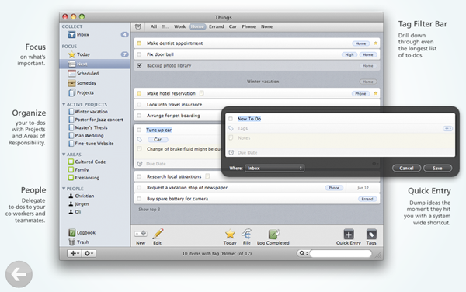Select the None tag filter
466x292 pixels.
click(267, 26)
